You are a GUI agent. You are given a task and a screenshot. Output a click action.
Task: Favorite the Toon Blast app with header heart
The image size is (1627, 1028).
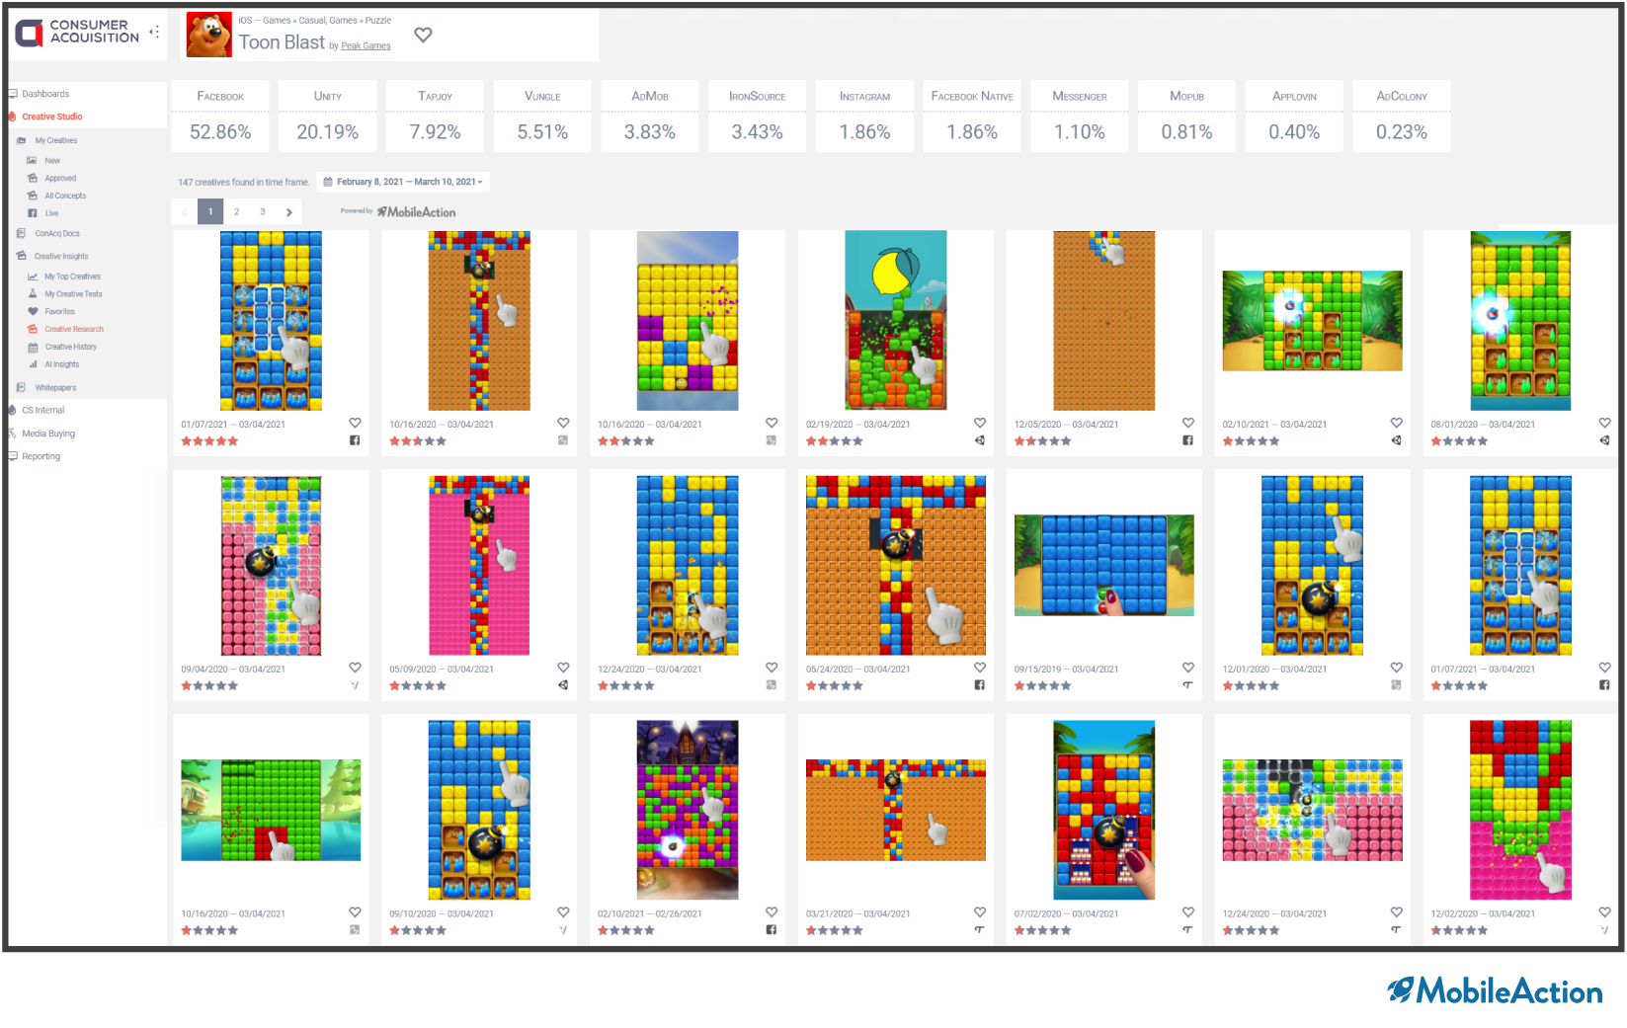tap(423, 35)
